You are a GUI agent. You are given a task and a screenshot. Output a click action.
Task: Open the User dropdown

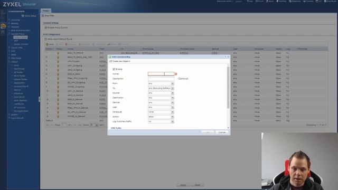pos(173,107)
